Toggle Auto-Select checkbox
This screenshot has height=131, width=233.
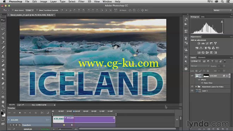(x=13, y=10)
